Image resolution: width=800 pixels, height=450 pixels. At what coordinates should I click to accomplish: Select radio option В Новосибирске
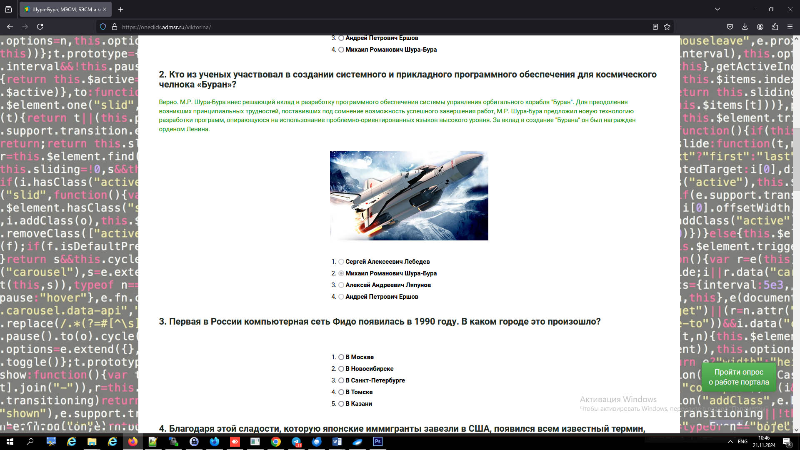click(x=341, y=369)
